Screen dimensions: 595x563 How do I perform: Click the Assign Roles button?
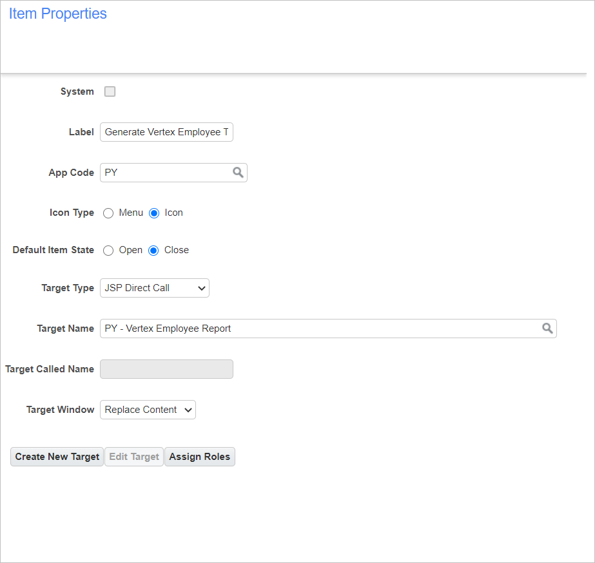point(199,457)
